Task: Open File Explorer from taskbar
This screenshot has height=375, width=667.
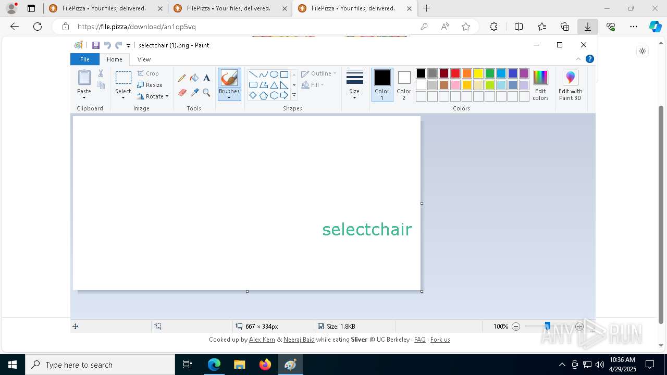Action: [x=240, y=365]
